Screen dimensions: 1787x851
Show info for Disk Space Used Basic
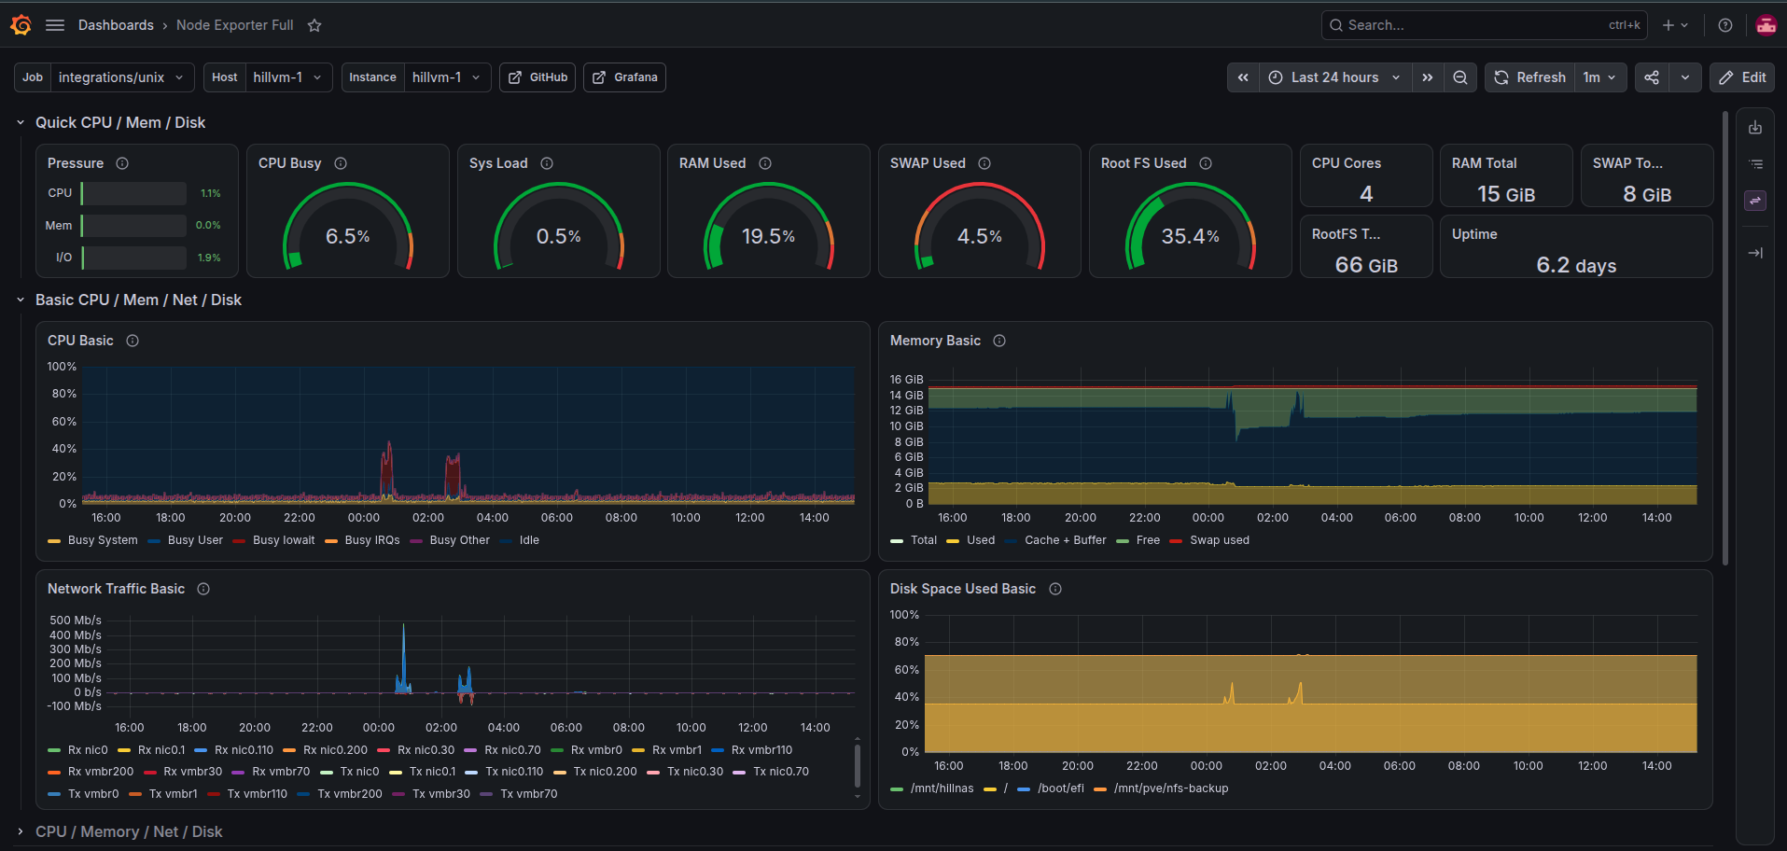click(x=1055, y=589)
